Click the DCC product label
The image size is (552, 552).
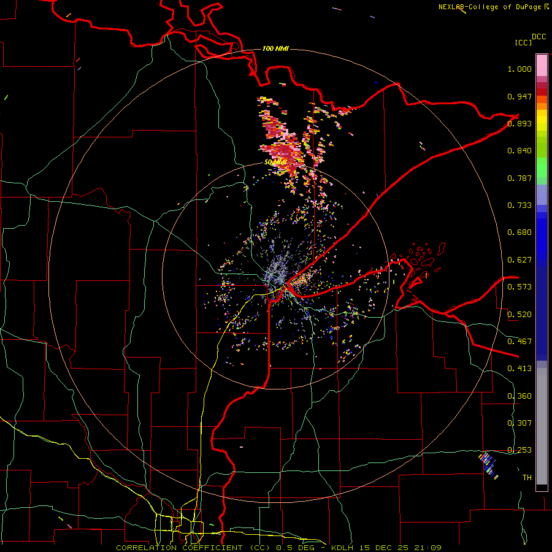[x=539, y=37]
